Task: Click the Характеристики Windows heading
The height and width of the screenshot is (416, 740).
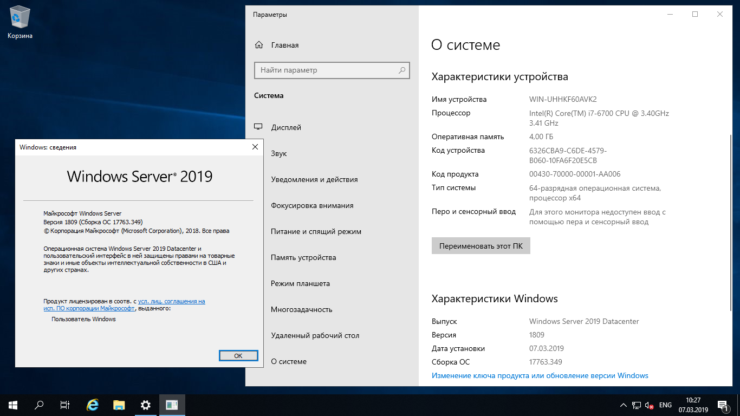Action: point(495,298)
